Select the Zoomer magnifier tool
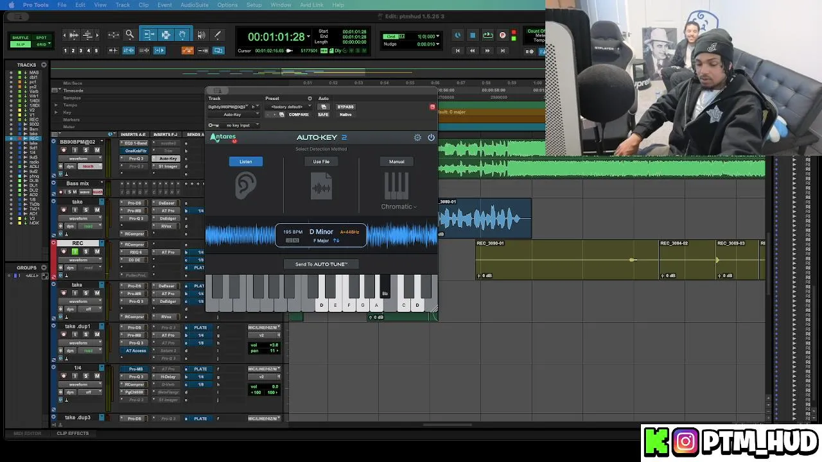The height and width of the screenshot is (462, 822). (x=130, y=35)
